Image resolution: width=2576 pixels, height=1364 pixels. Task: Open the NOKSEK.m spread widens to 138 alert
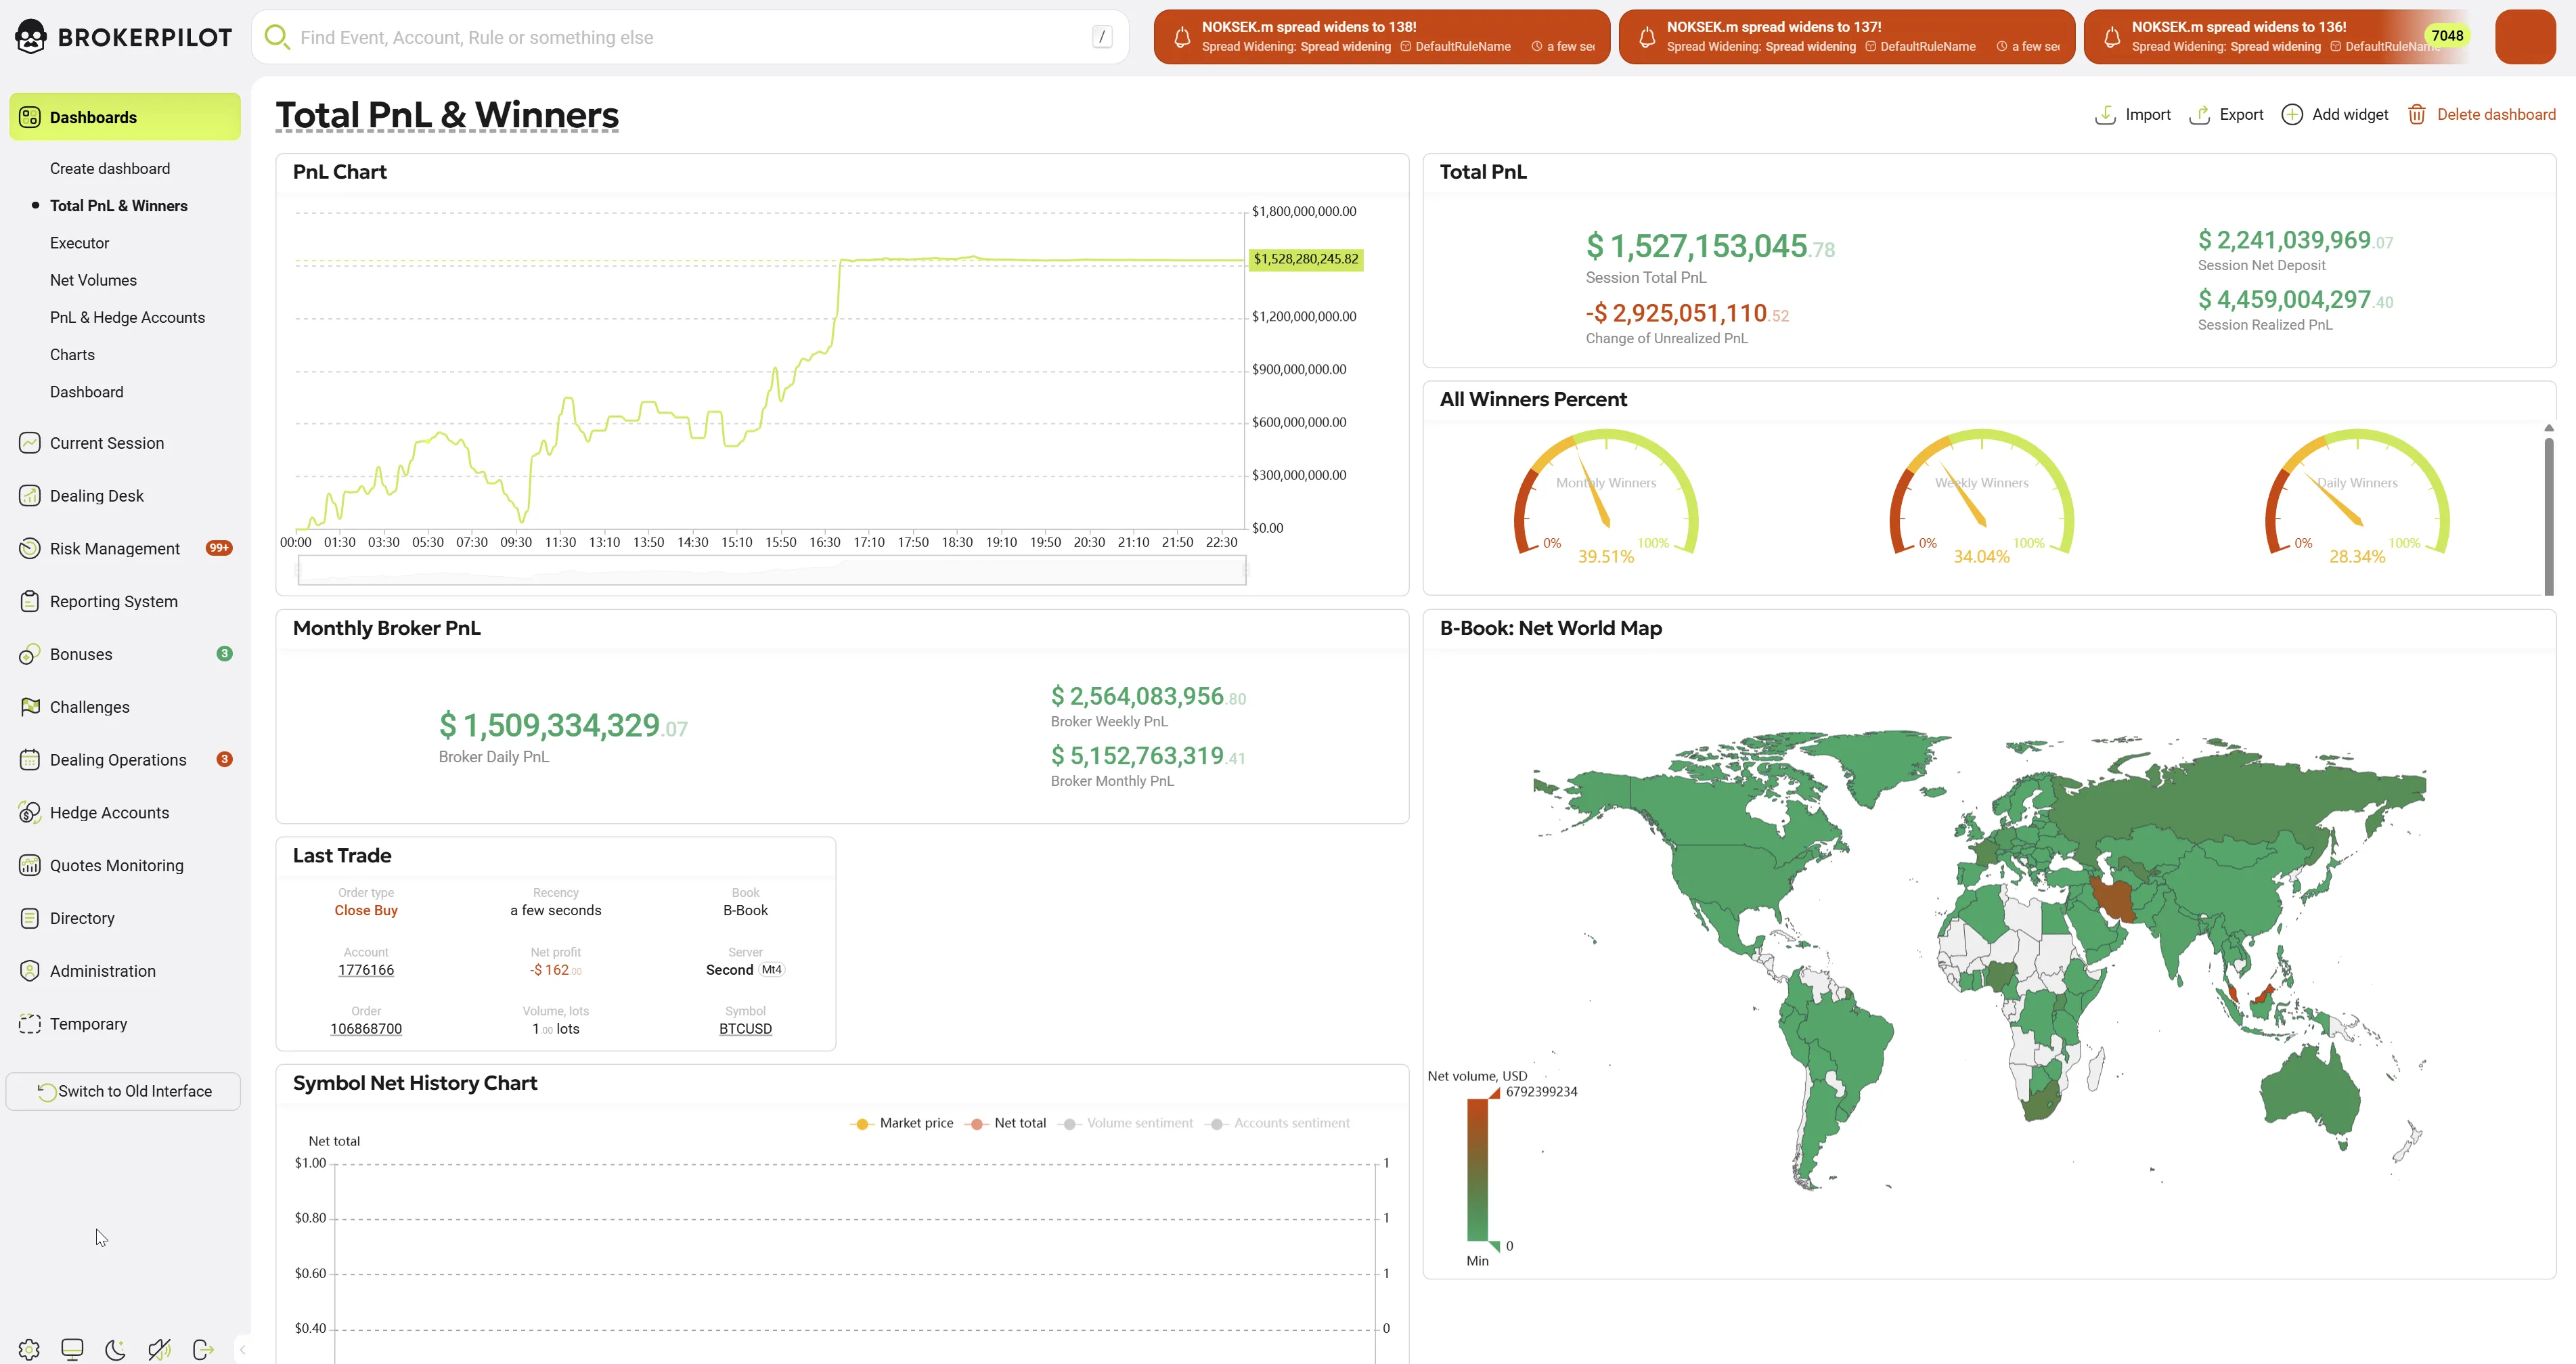point(1381,37)
